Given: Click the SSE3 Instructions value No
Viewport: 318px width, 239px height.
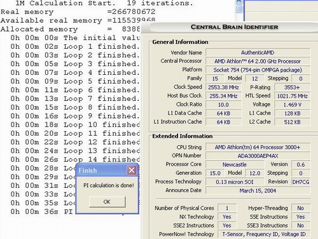Looking at the screenshot, I should click(x=301, y=225).
